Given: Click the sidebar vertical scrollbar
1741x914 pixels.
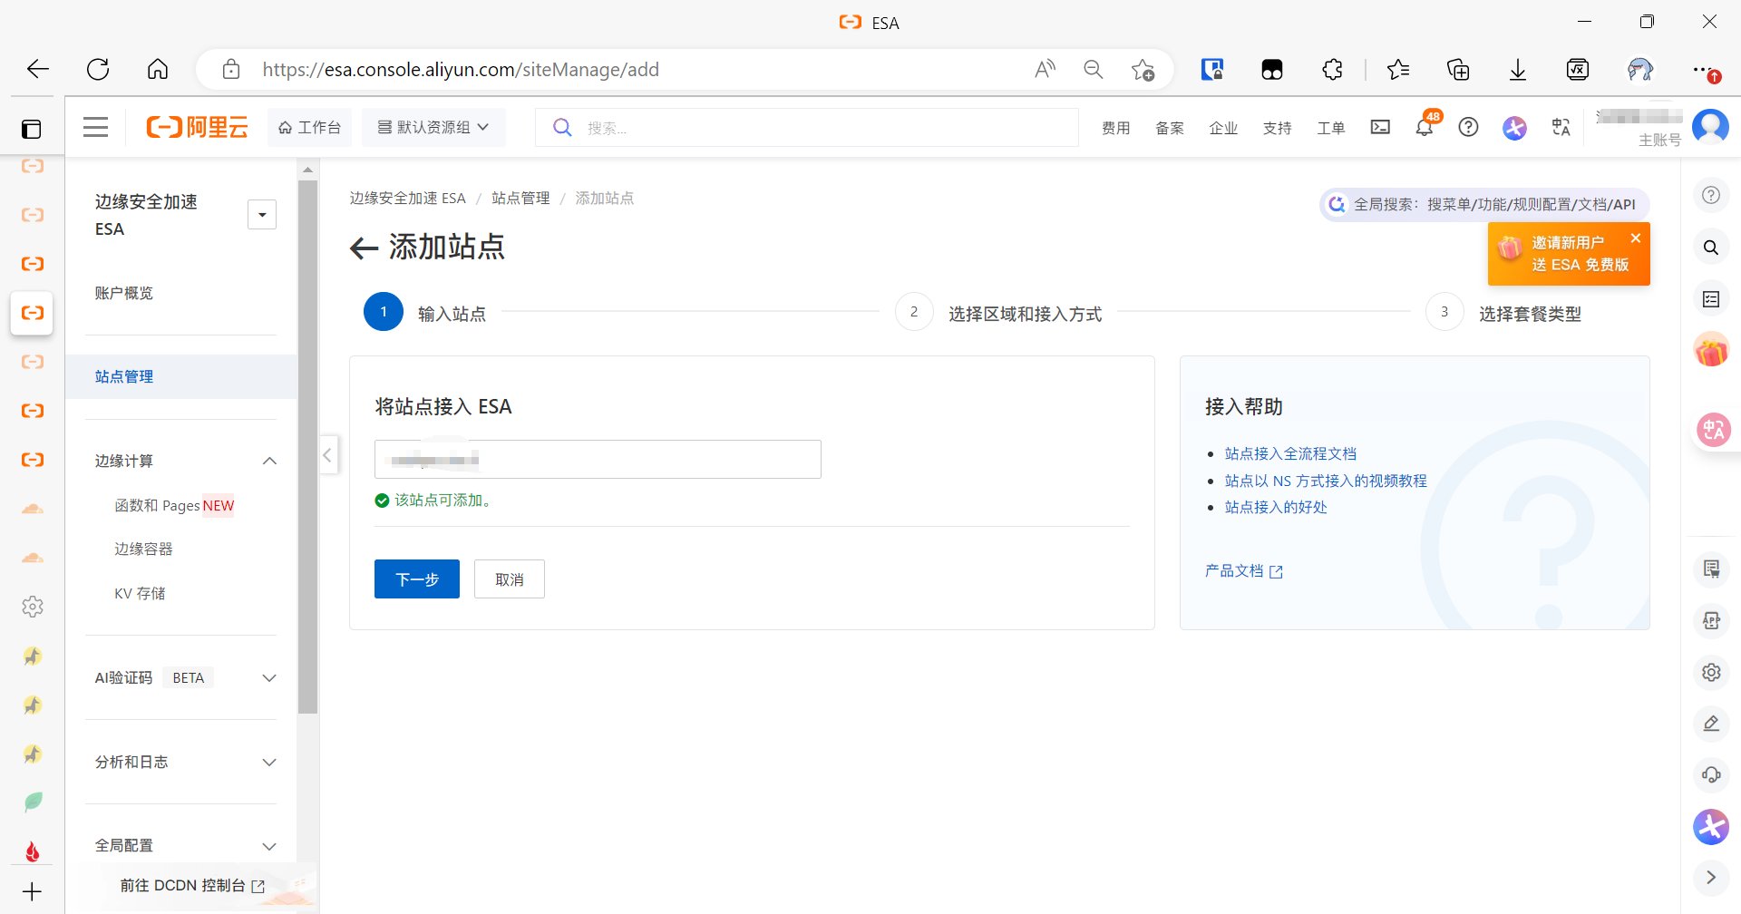Looking at the screenshot, I should pos(308,444).
